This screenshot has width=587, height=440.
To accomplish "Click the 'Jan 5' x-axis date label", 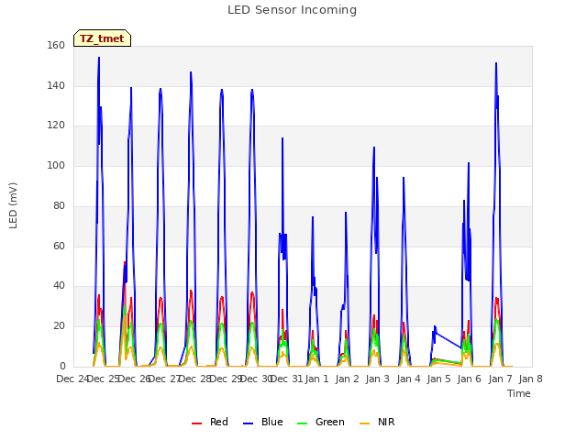I will point(439,379).
